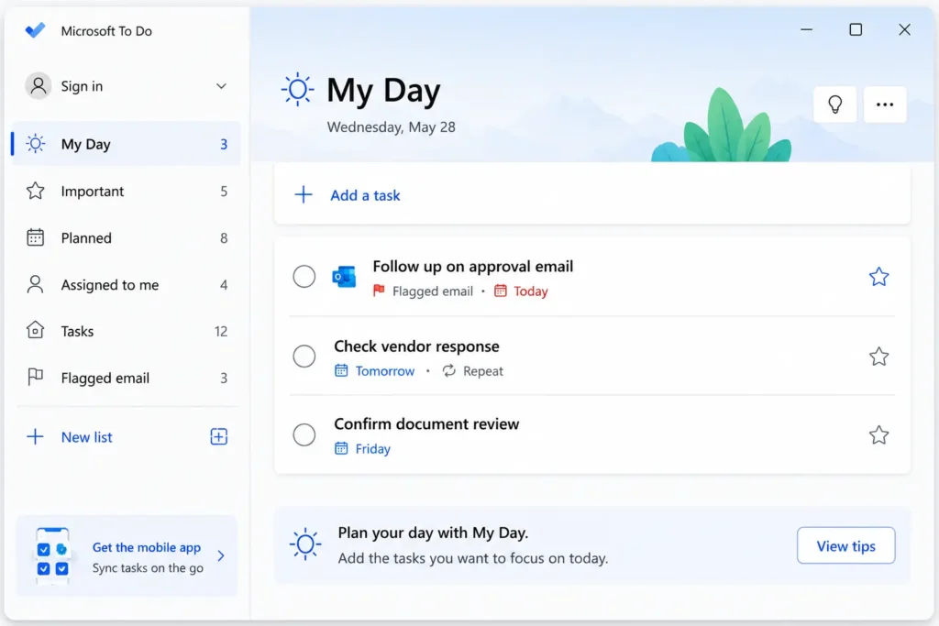This screenshot has height=626, width=939.
Task: Click the Sign in avatar icon
Action: tap(39, 86)
